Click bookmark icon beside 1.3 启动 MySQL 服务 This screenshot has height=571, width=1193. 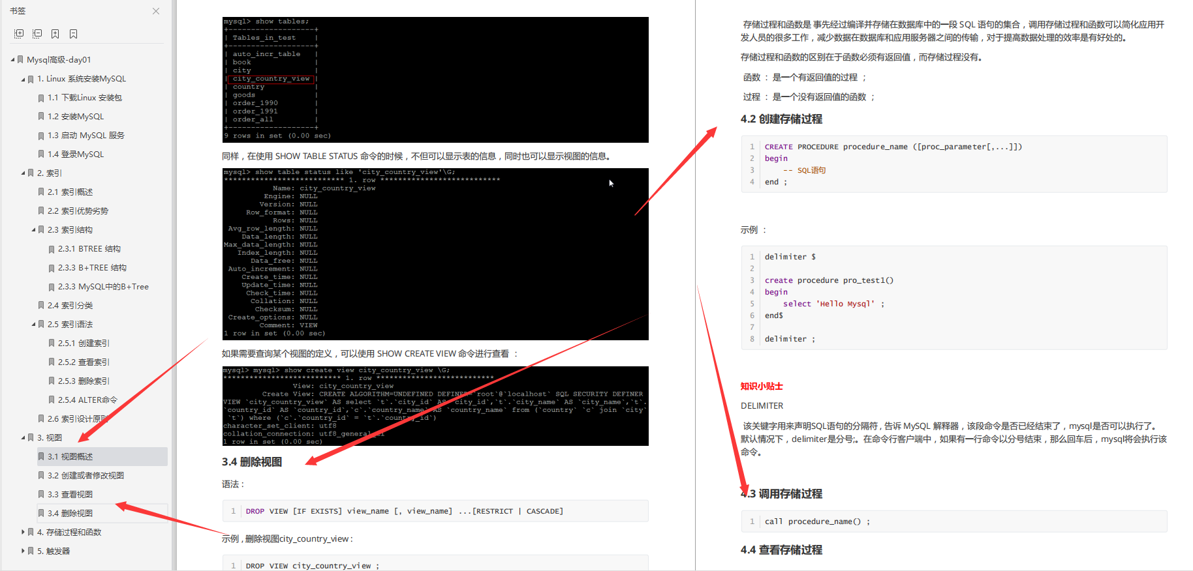(41, 136)
